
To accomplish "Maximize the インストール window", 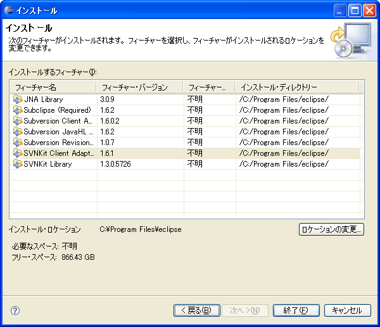I will [x=355, y=11].
